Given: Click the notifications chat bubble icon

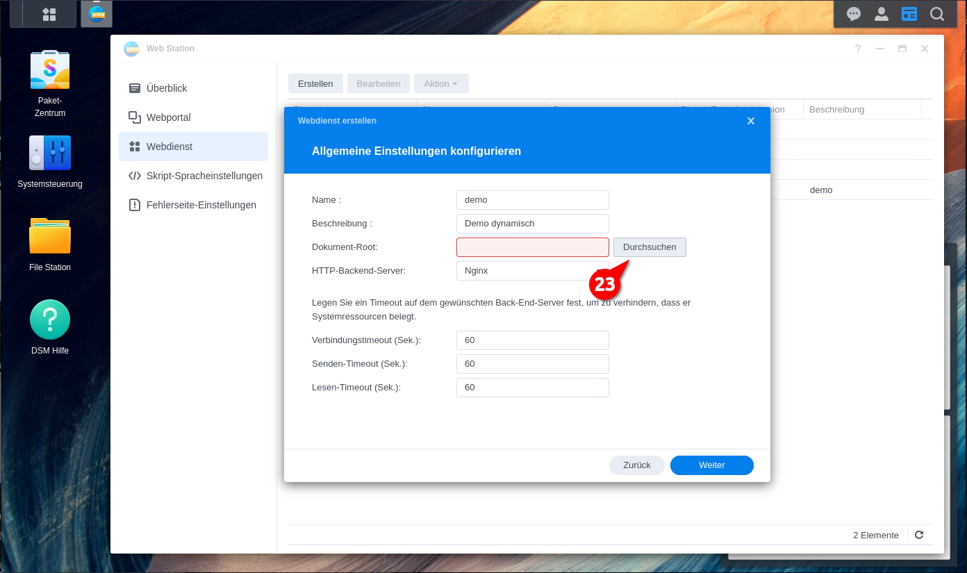Looking at the screenshot, I should (x=854, y=14).
